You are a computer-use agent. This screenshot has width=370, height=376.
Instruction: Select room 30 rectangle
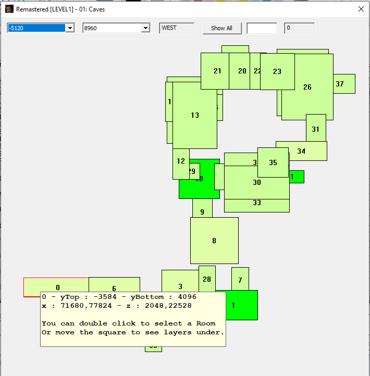coord(257,182)
